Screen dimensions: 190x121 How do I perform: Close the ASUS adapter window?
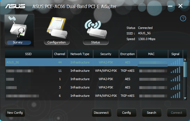[181, 6]
